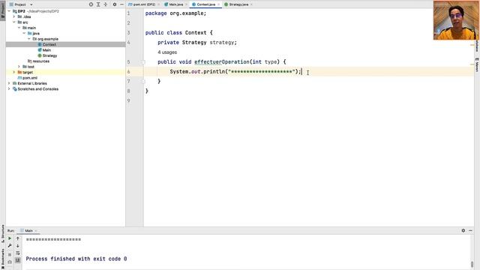The height and width of the screenshot is (270, 480).
Task: Close the Context.java tab
Action: (218, 4)
